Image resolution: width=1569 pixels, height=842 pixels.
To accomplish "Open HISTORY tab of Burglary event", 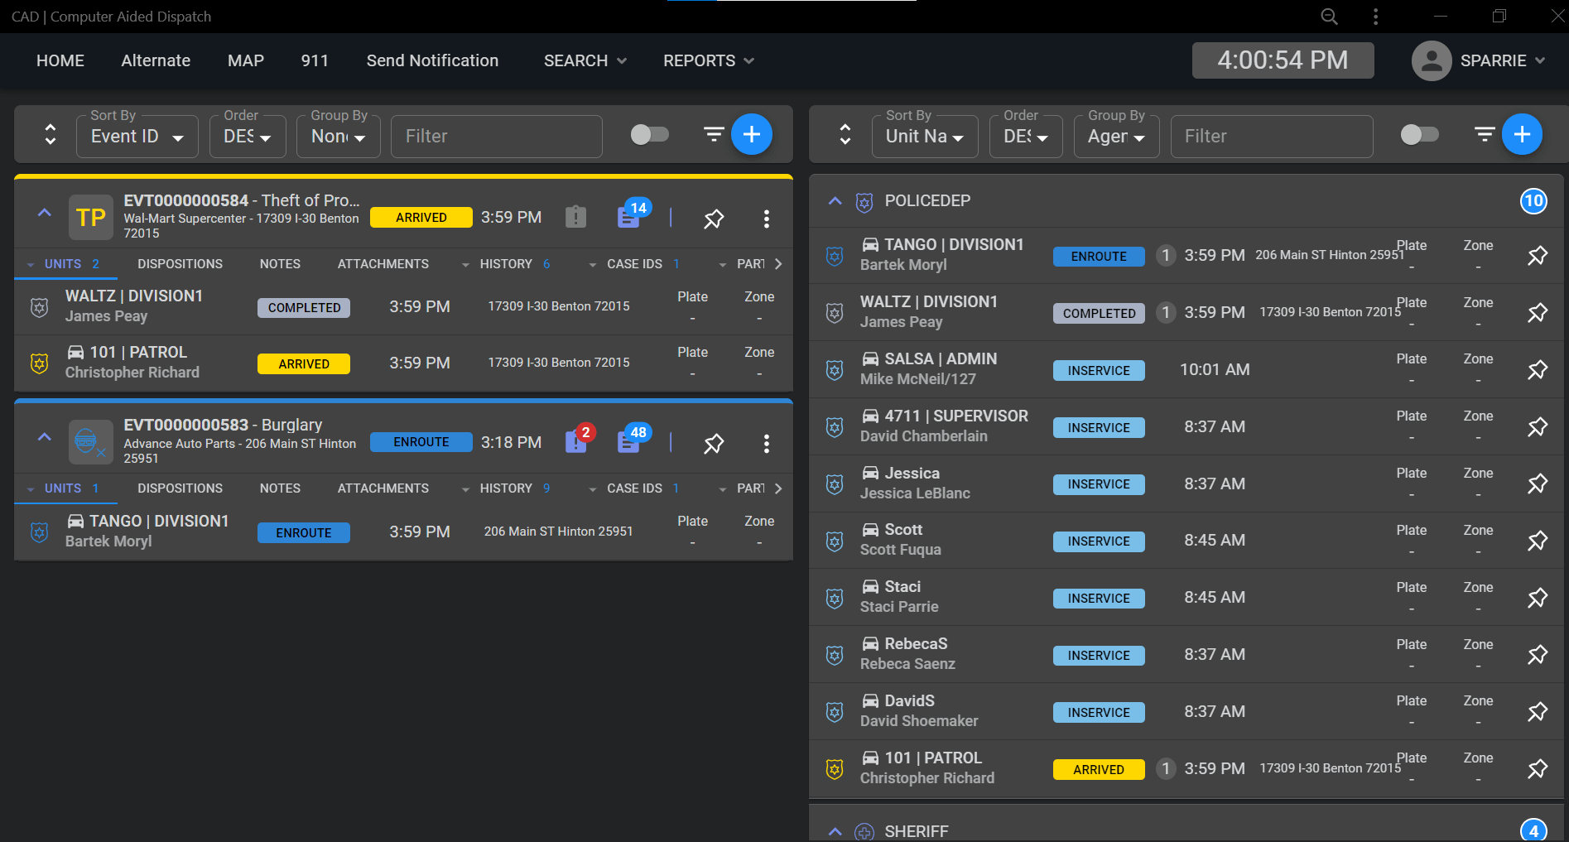I will [506, 488].
